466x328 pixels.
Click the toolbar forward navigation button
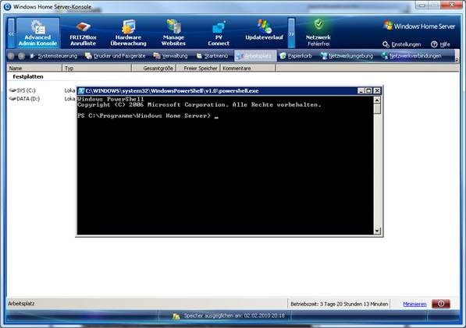[21, 56]
